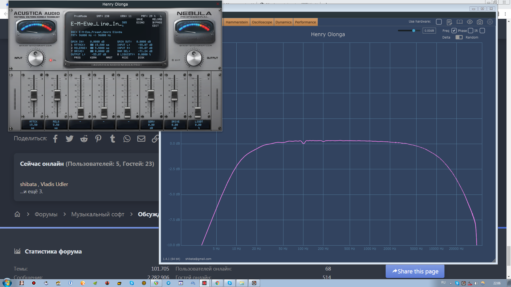Take a snapshot with camera icon
Screen dimensions: 511x287
[480, 22]
